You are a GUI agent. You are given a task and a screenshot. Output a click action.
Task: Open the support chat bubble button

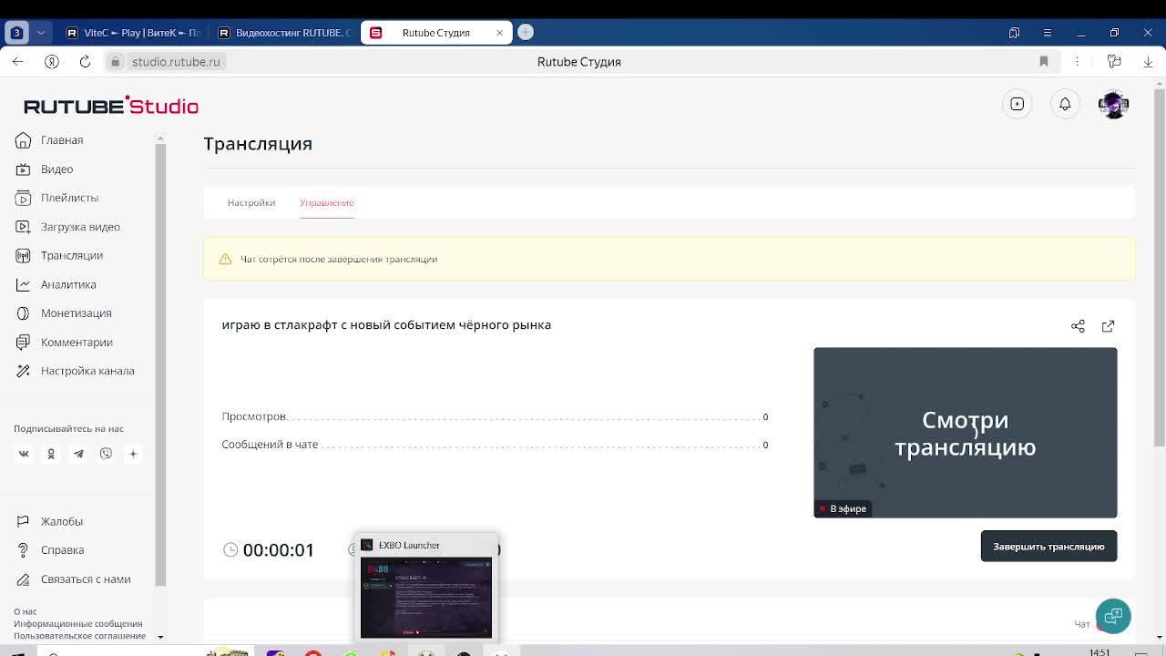coord(1113,616)
